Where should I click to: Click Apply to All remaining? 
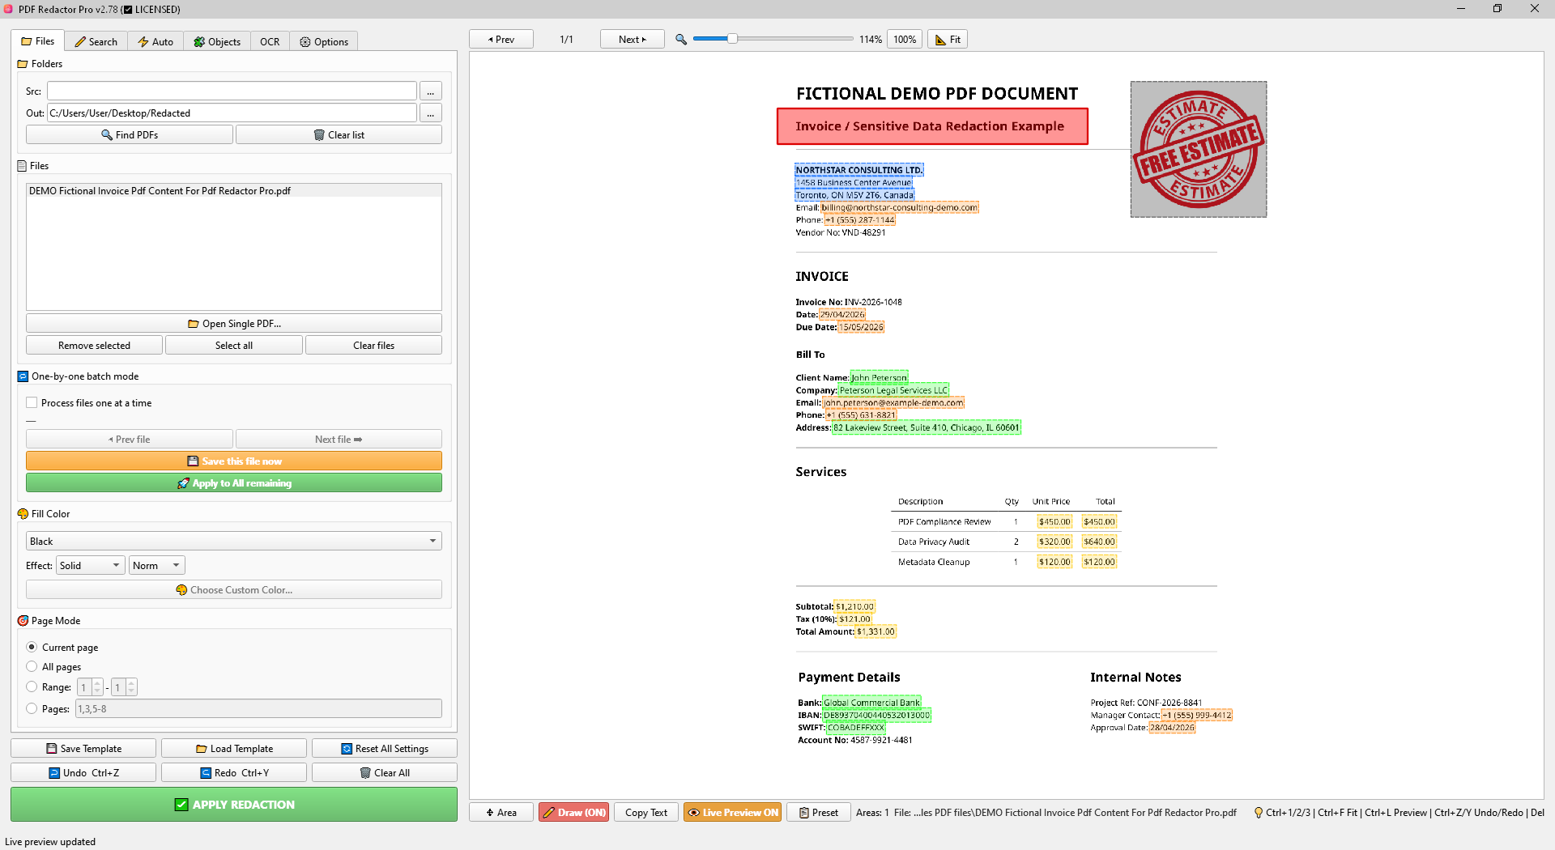tap(234, 482)
